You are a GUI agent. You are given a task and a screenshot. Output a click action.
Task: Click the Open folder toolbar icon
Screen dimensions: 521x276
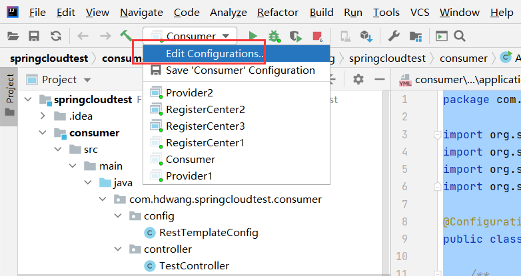[12, 36]
